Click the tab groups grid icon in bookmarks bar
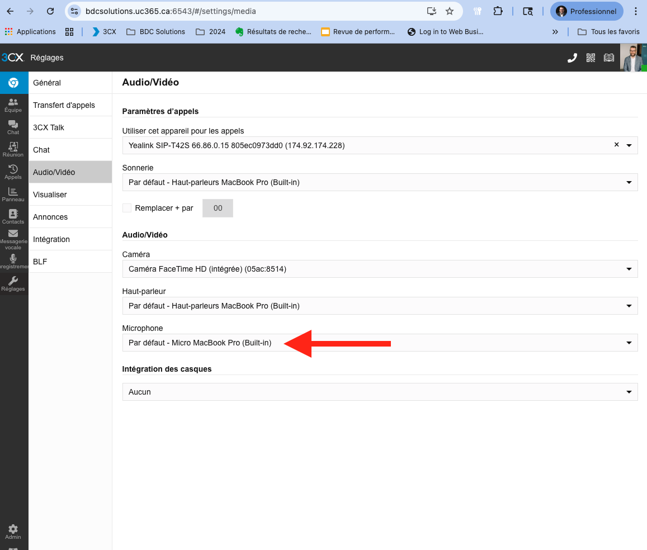This screenshot has width=647, height=550. click(69, 32)
